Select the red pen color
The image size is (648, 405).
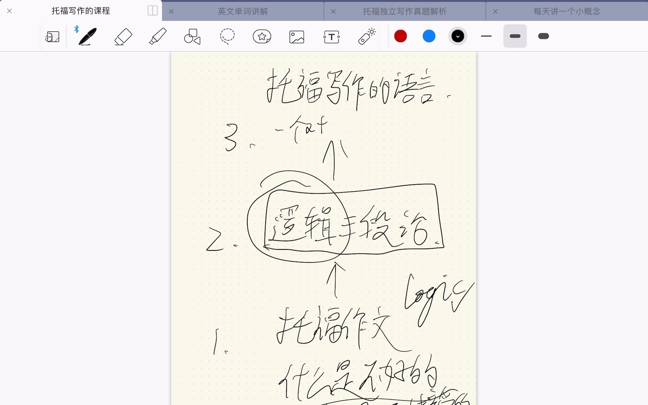[x=401, y=36]
